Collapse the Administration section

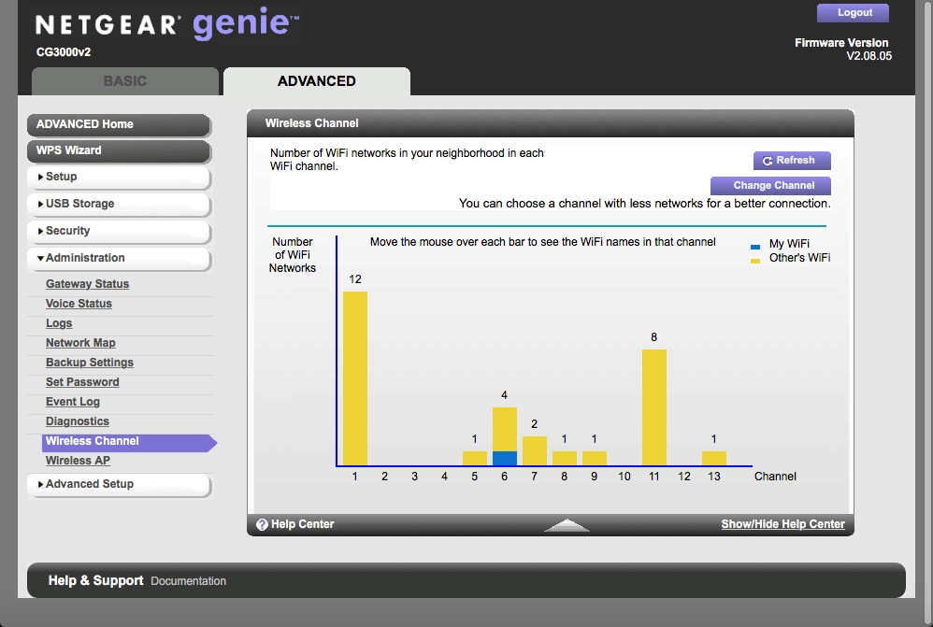pyautogui.click(x=118, y=258)
